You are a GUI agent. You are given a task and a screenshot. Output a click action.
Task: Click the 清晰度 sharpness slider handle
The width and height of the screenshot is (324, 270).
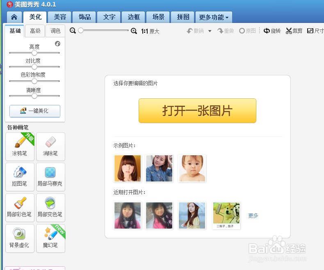(x=34, y=96)
